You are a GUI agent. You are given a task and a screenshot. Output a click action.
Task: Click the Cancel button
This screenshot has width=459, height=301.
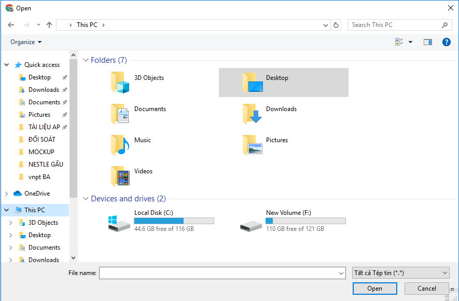coord(426,289)
